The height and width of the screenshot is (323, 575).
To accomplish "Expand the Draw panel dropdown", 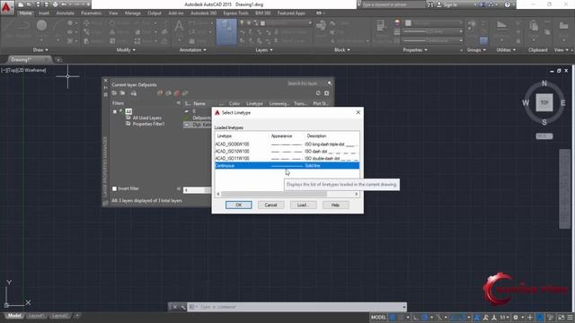I will pos(40,50).
